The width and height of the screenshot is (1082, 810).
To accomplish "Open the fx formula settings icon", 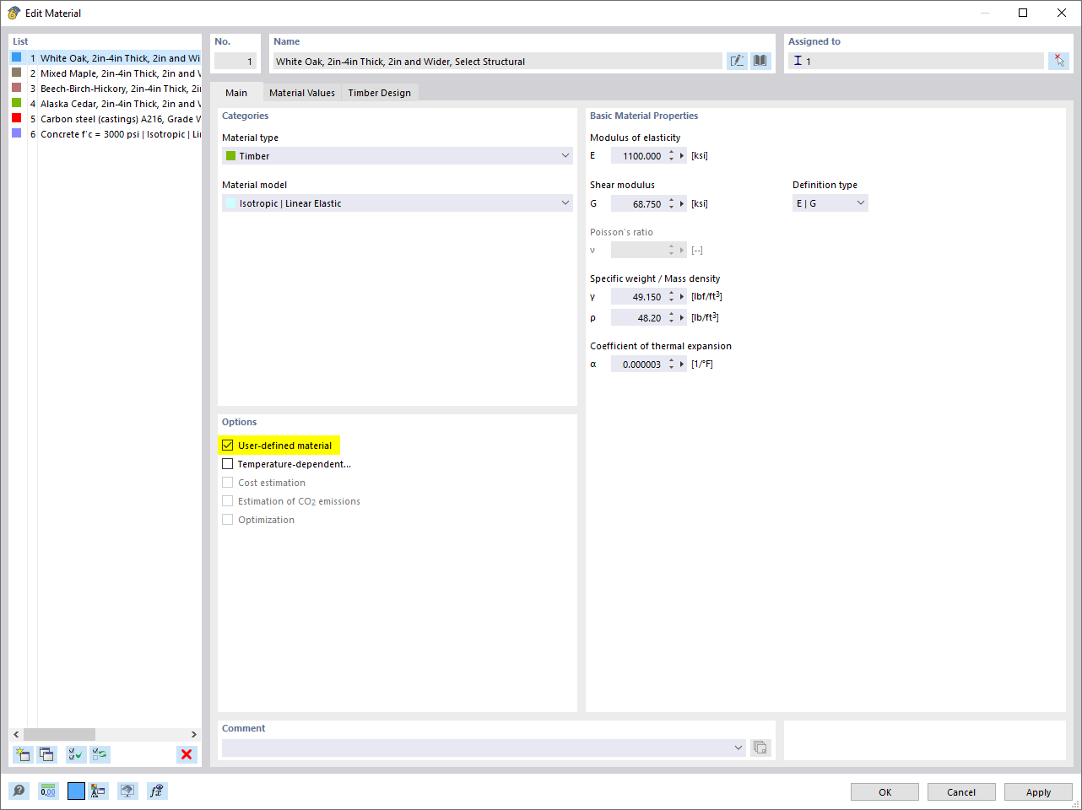I will coord(156,791).
